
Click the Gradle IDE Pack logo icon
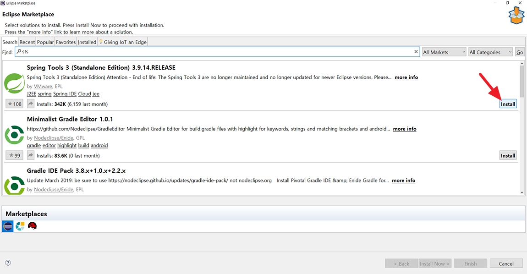coord(15,185)
